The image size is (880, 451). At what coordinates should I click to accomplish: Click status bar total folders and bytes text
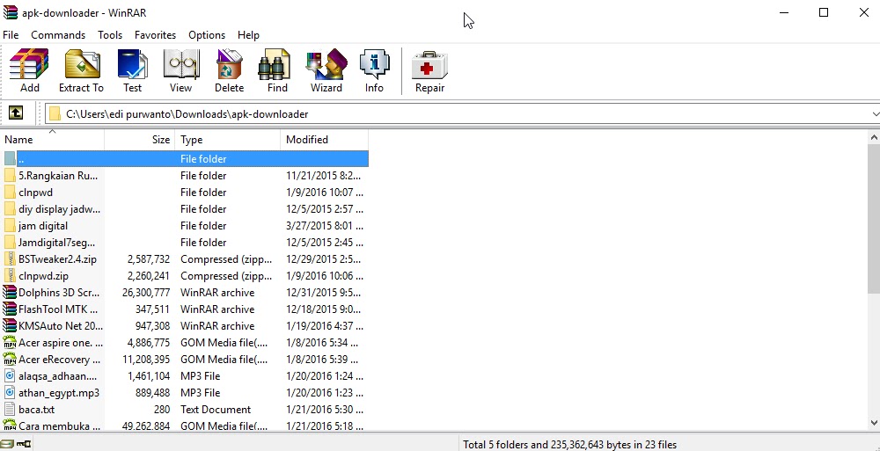tap(569, 445)
